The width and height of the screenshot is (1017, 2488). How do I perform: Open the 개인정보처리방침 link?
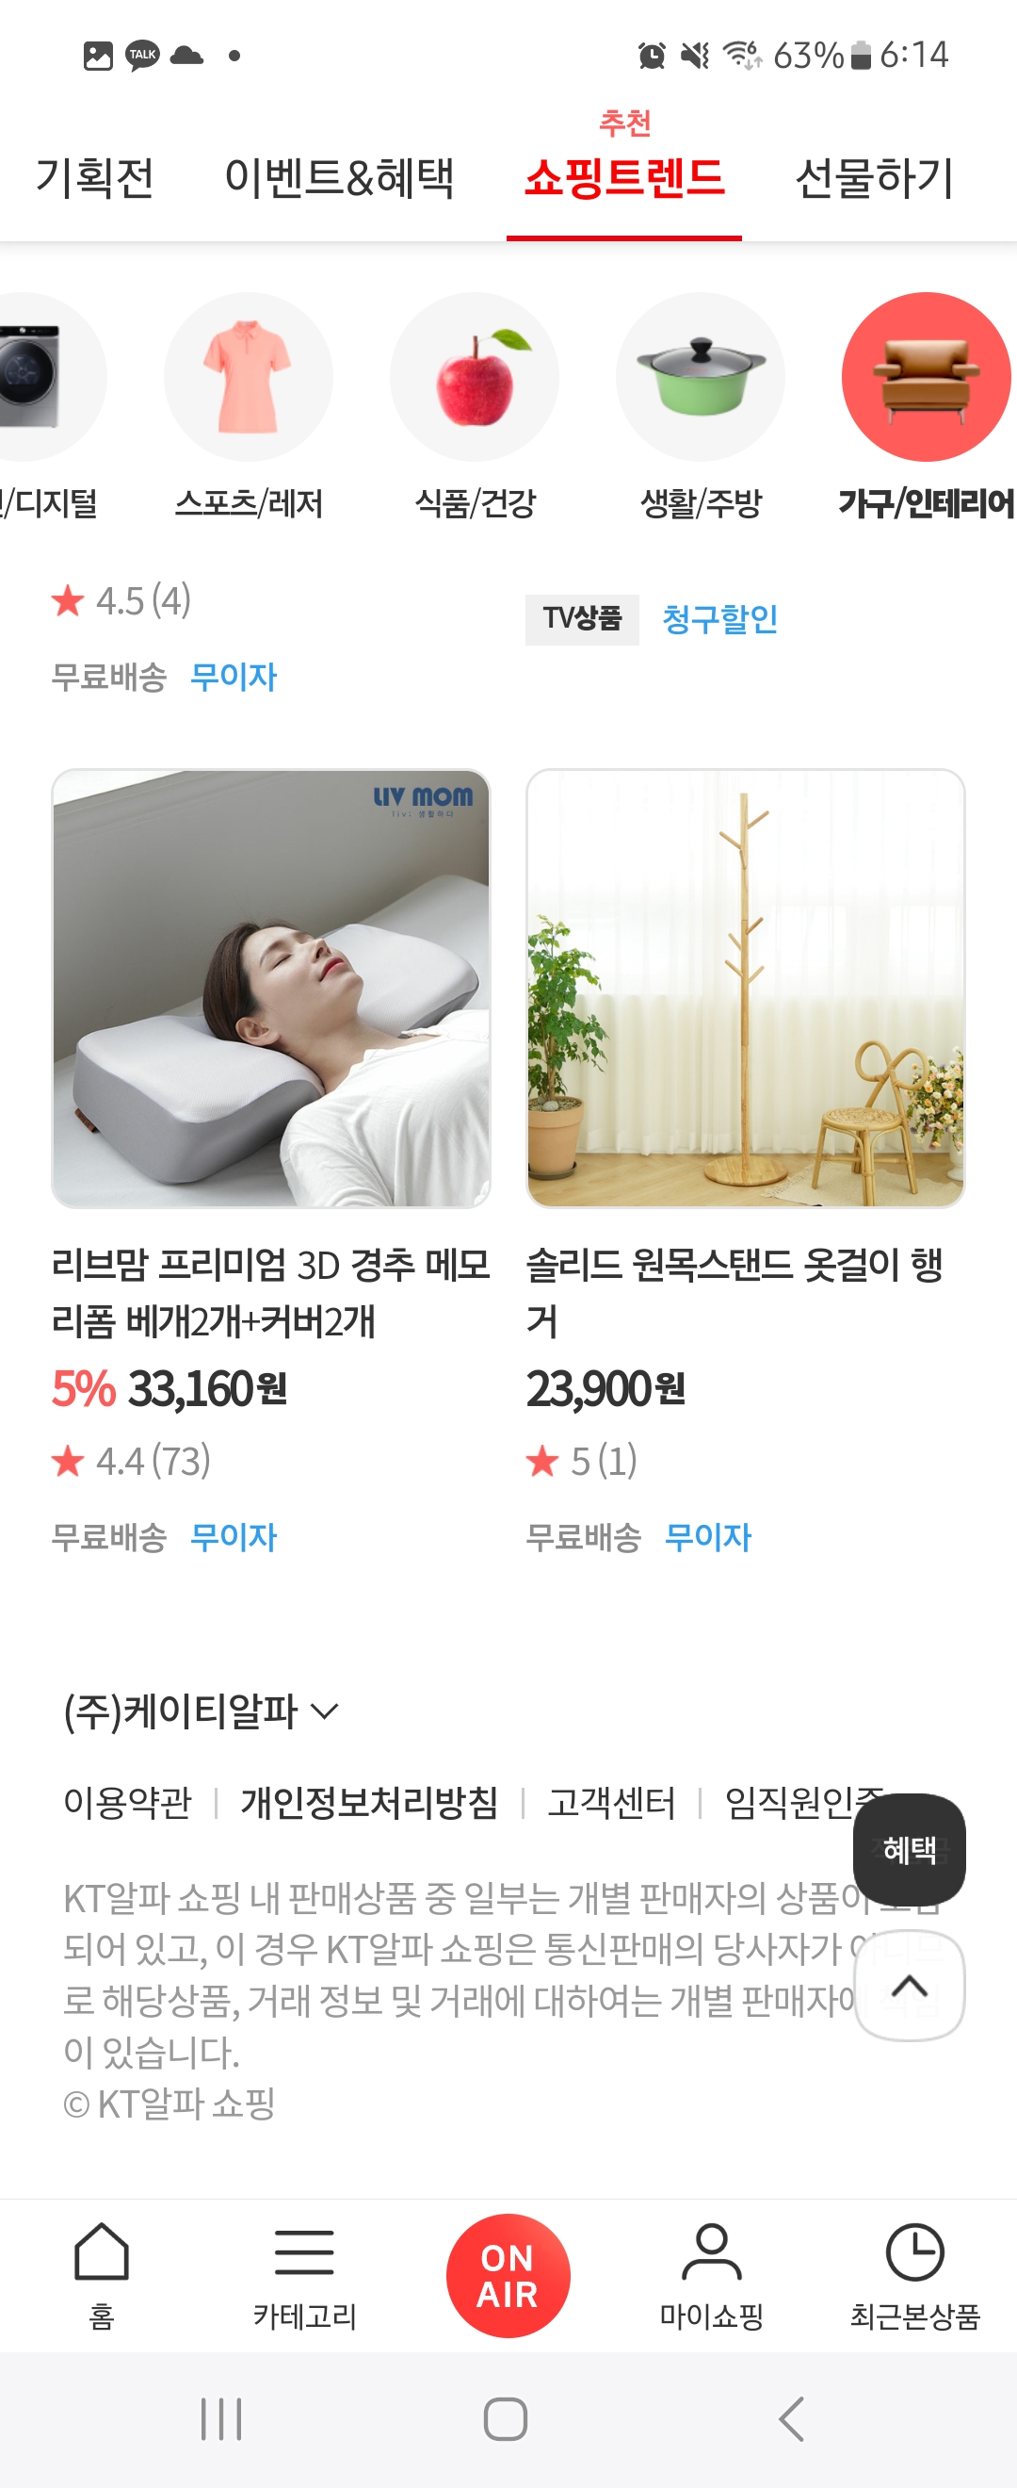(x=369, y=1801)
